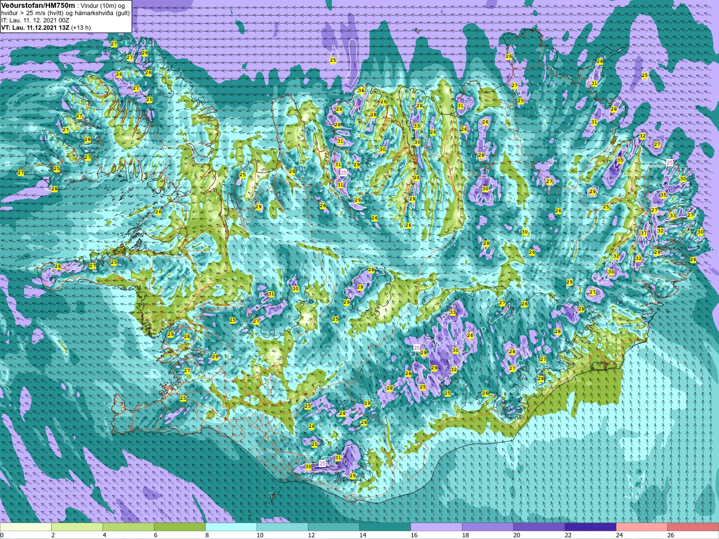719x539 pixels.
Task: Click the 'Vindur (10m) og' description text
Action: 103,5
